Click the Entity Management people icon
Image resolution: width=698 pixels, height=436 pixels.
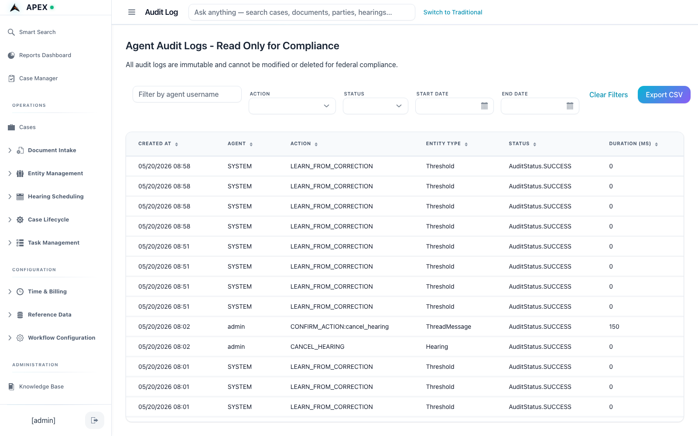point(20,174)
